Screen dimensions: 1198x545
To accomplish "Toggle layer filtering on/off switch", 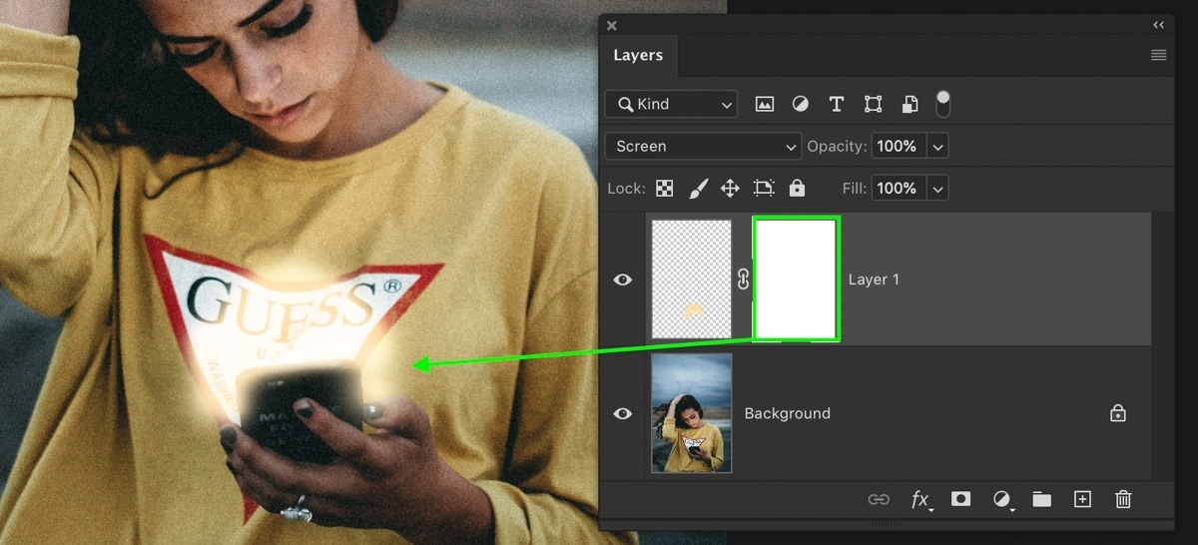I will click(942, 104).
